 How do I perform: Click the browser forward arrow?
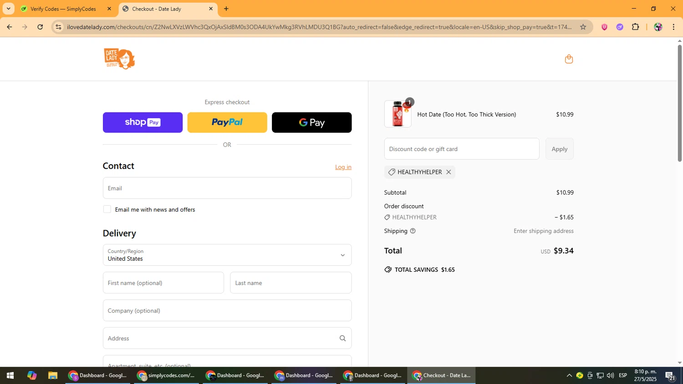coord(25,27)
